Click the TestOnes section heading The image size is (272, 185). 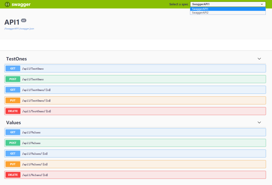click(x=16, y=59)
